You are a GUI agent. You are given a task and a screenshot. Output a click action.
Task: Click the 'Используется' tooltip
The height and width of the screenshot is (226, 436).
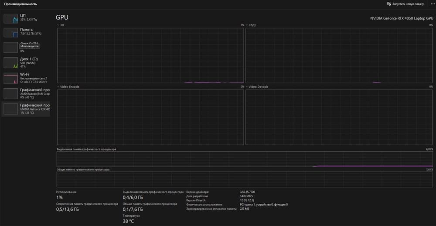[30, 47]
